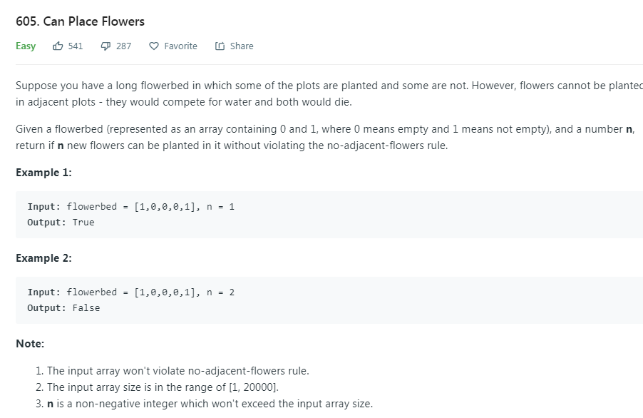
Task: Select the Output: False text in Example 2
Action: tap(63, 307)
